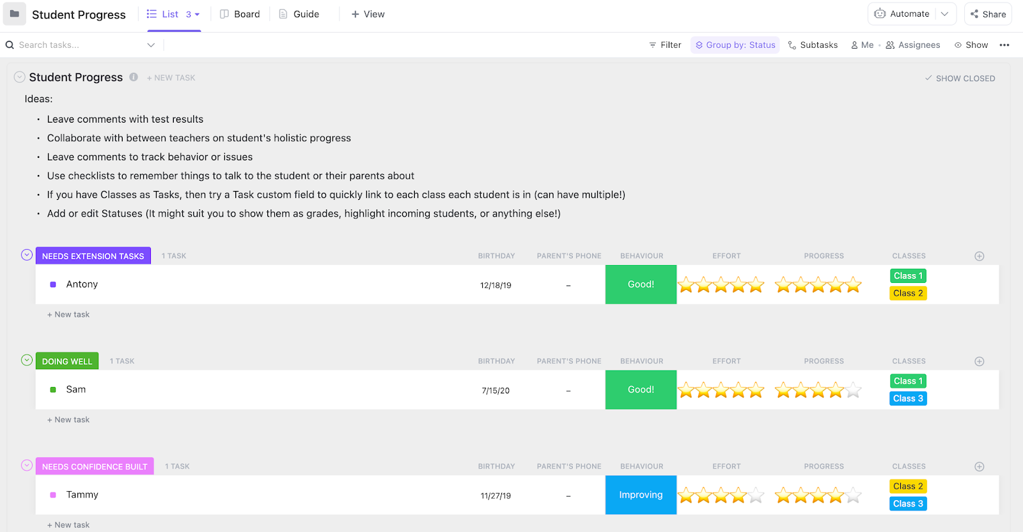Collapse the Student Progress list

pos(20,77)
